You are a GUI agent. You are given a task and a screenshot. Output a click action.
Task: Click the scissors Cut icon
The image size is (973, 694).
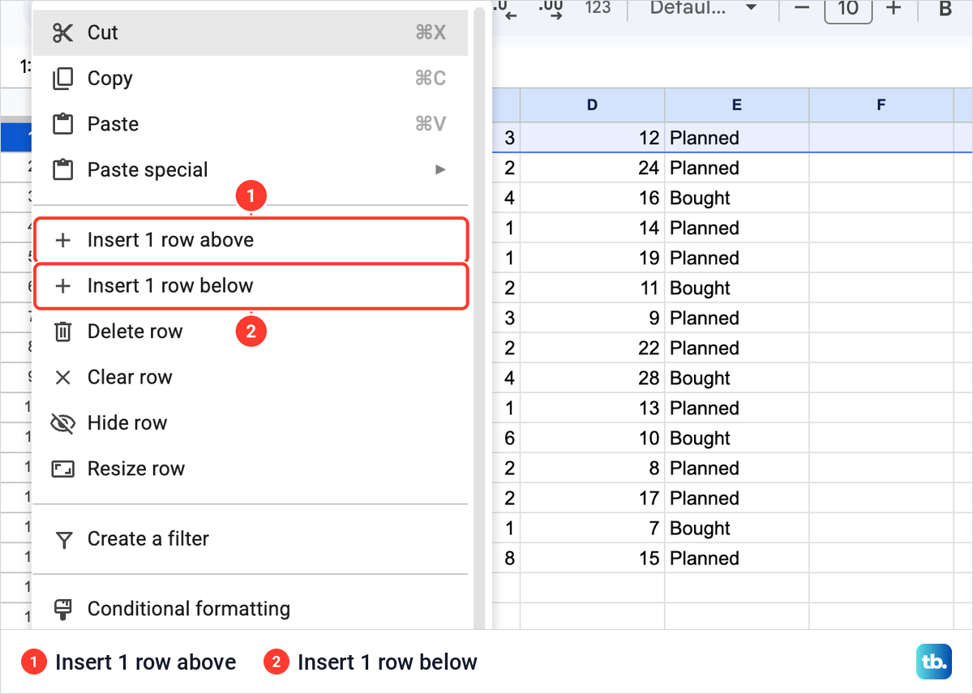(x=62, y=32)
